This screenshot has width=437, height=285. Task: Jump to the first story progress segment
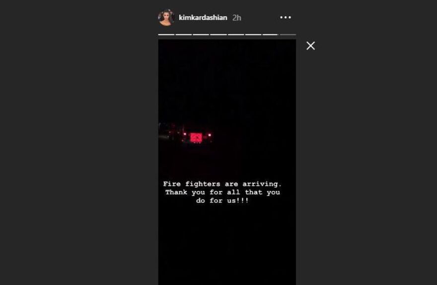[166, 35]
